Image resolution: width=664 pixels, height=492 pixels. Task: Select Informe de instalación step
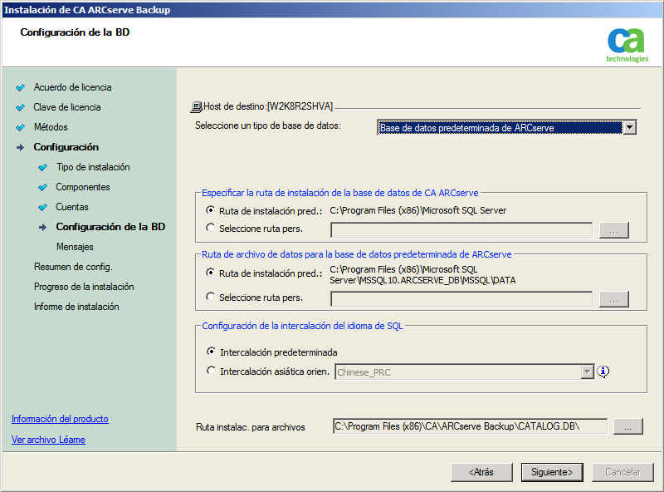click(x=76, y=307)
